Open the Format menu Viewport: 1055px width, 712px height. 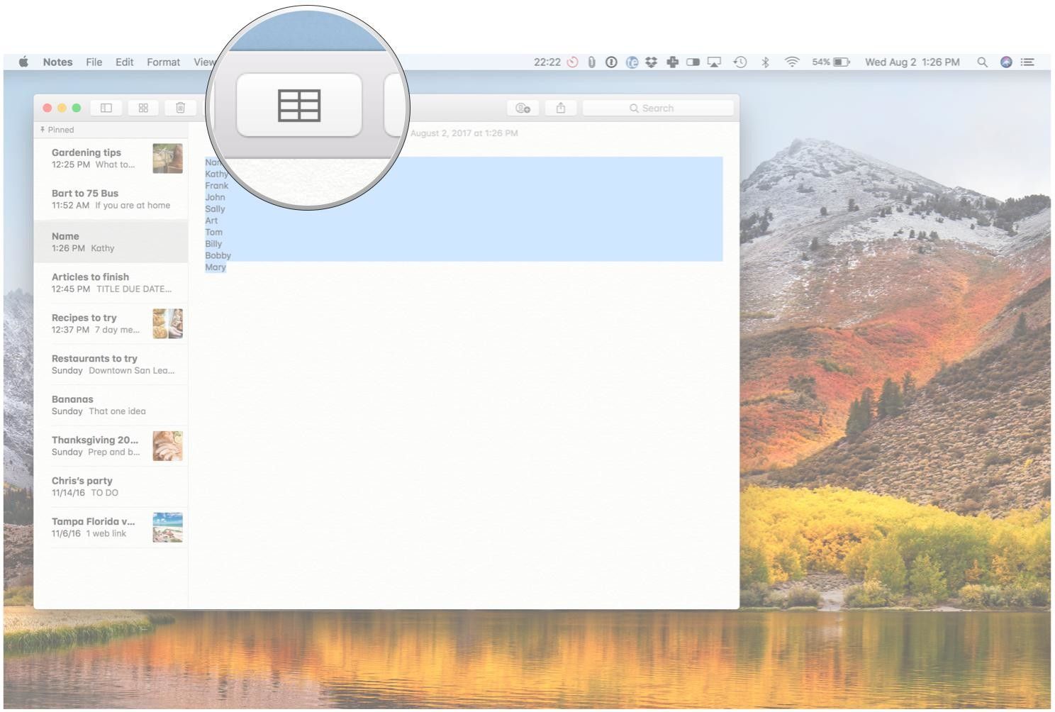point(163,62)
